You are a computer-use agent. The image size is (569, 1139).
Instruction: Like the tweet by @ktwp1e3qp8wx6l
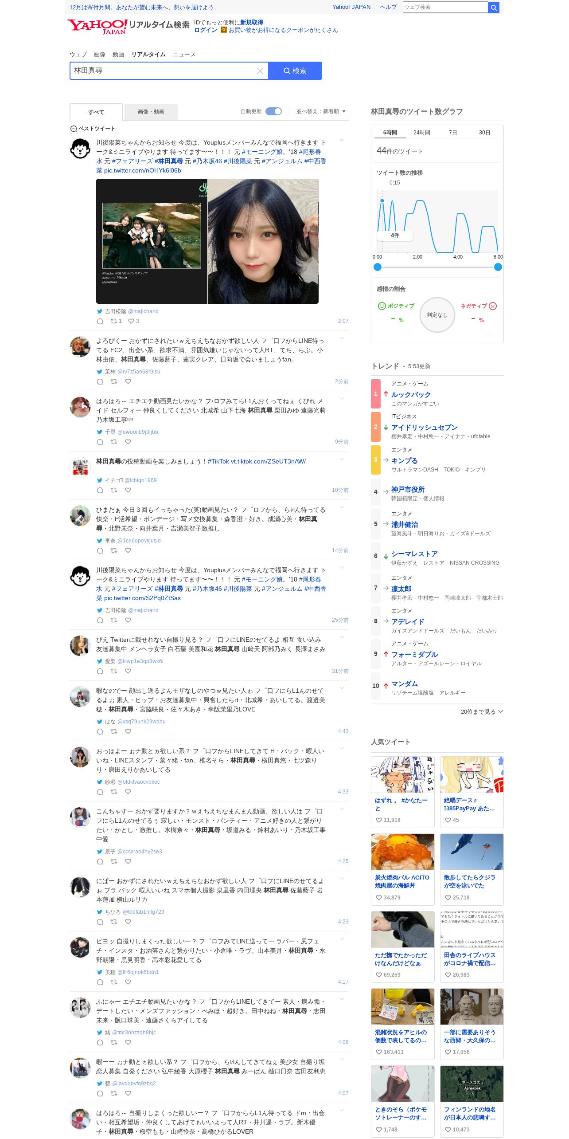click(128, 671)
